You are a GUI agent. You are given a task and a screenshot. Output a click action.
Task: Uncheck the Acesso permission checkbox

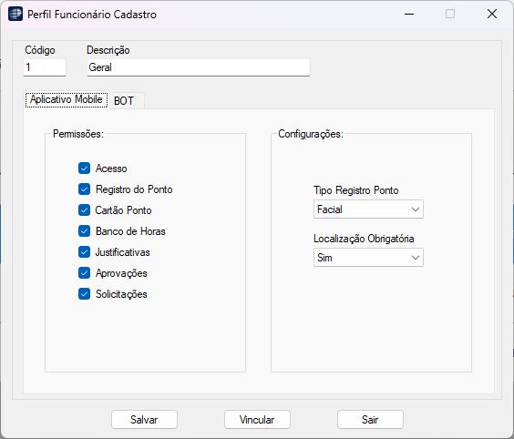click(84, 168)
